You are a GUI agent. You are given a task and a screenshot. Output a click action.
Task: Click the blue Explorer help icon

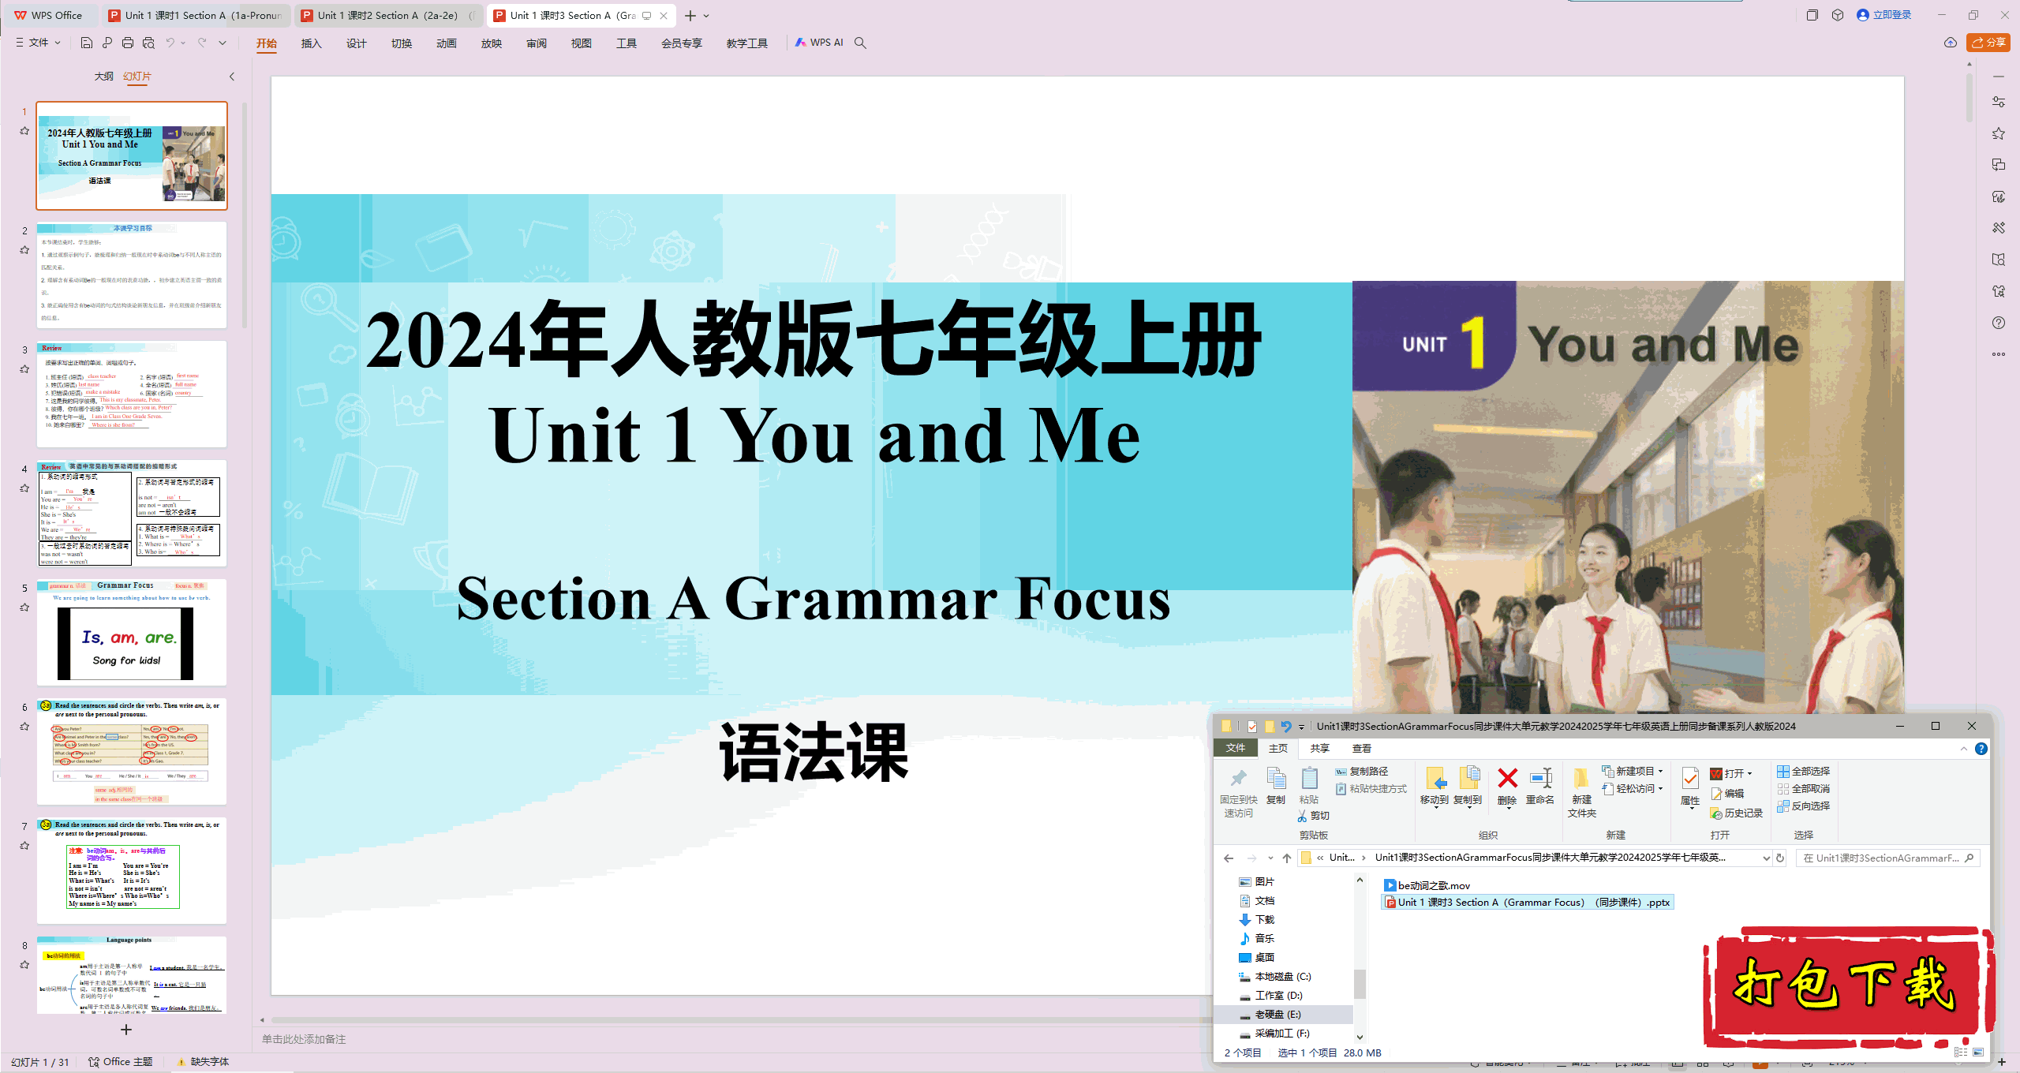pyautogui.click(x=1981, y=749)
